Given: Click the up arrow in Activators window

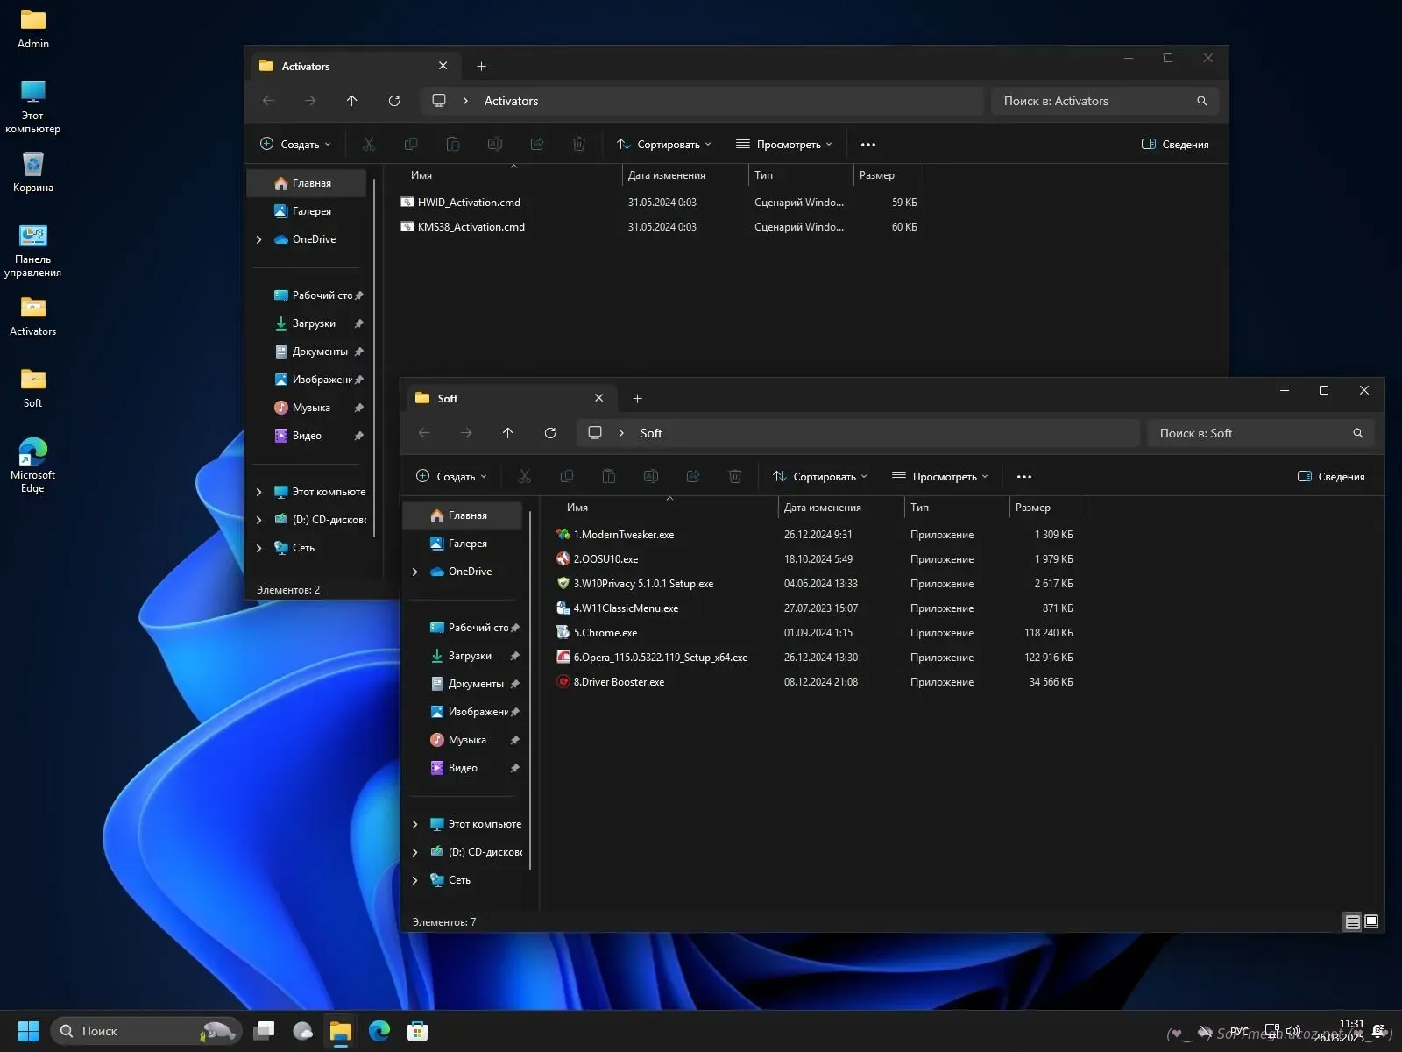Looking at the screenshot, I should (352, 101).
